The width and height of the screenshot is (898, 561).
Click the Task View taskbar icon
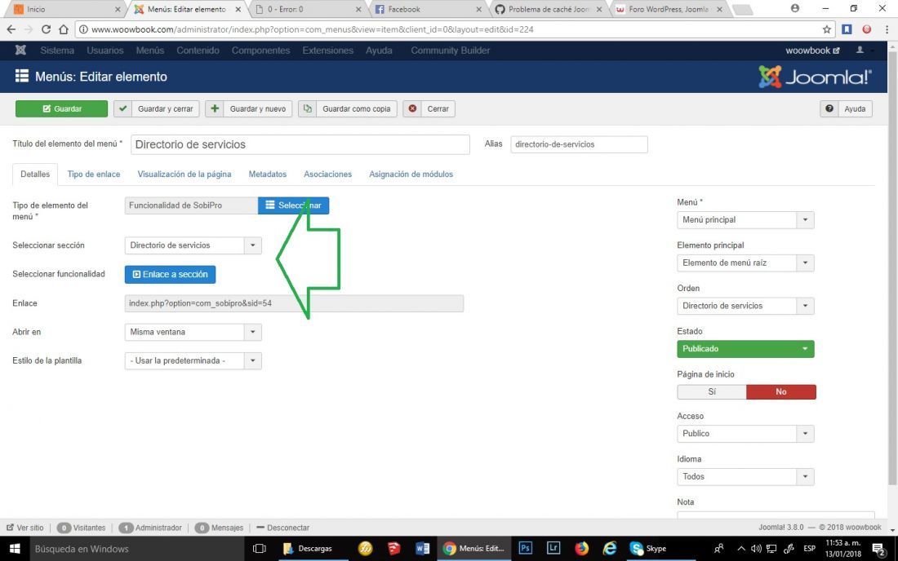click(x=260, y=549)
